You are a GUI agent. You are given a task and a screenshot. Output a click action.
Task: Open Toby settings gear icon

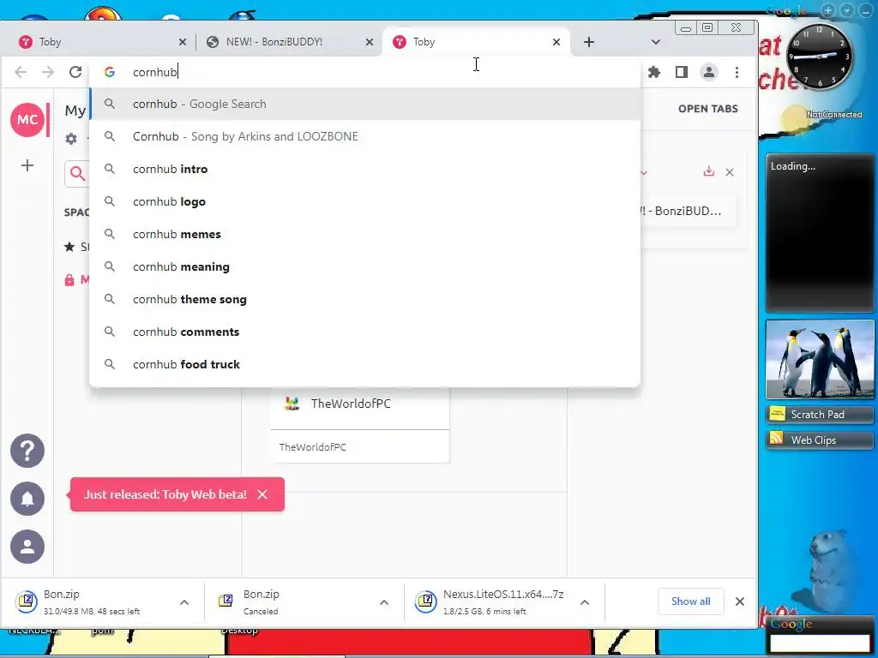71,138
